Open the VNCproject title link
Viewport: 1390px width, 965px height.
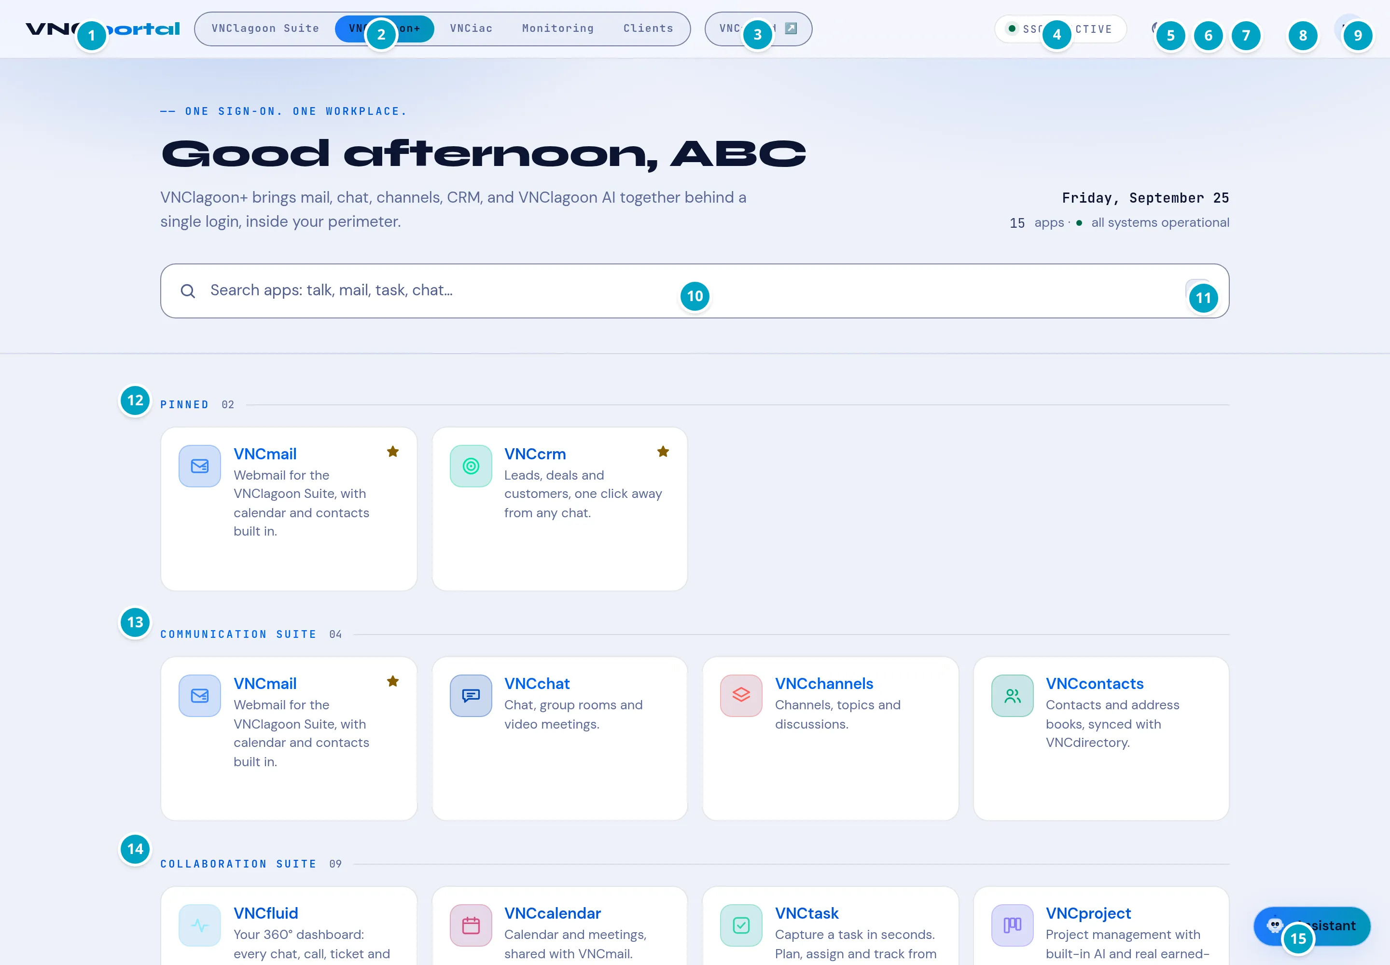[x=1088, y=913]
